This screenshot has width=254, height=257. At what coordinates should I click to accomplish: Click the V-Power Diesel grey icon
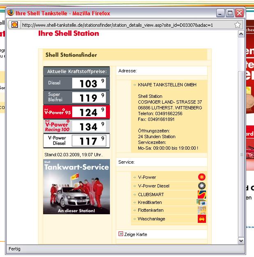coord(202,186)
